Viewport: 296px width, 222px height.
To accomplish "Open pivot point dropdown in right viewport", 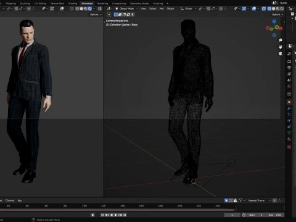I will [202, 9].
